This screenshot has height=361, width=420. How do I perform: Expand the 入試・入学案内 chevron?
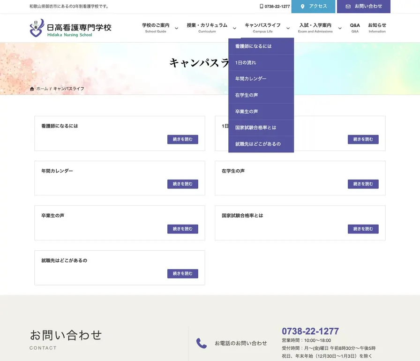340,28
